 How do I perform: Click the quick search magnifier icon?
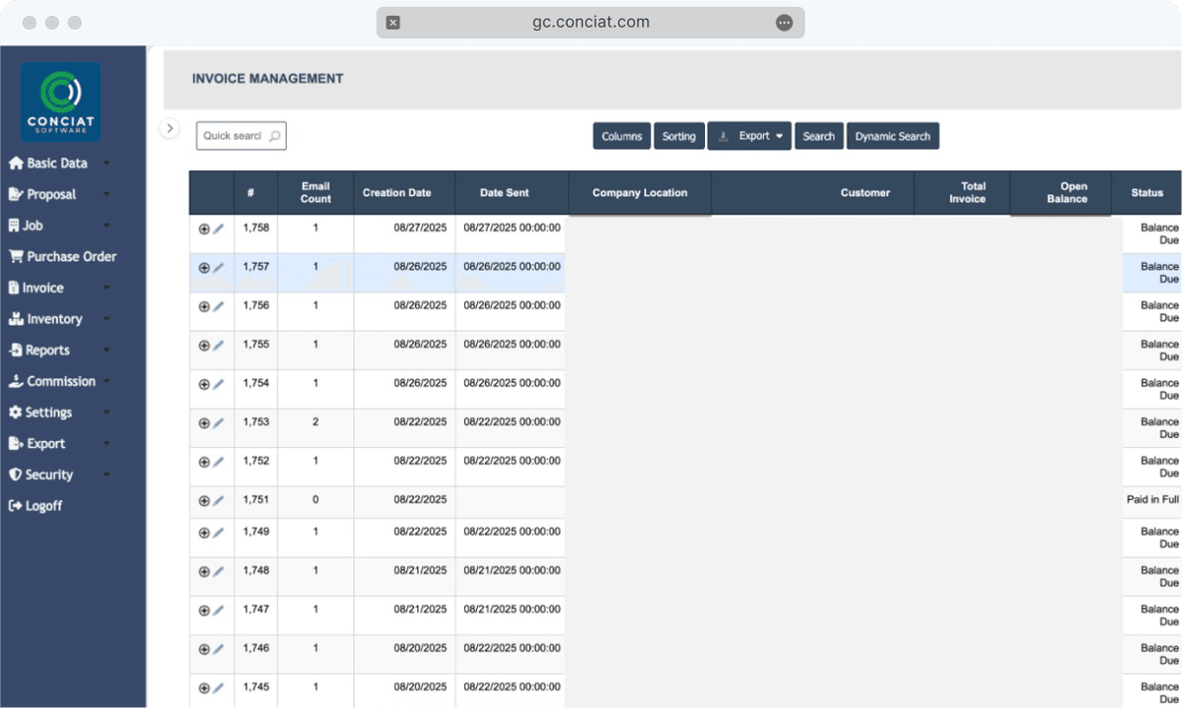click(274, 136)
